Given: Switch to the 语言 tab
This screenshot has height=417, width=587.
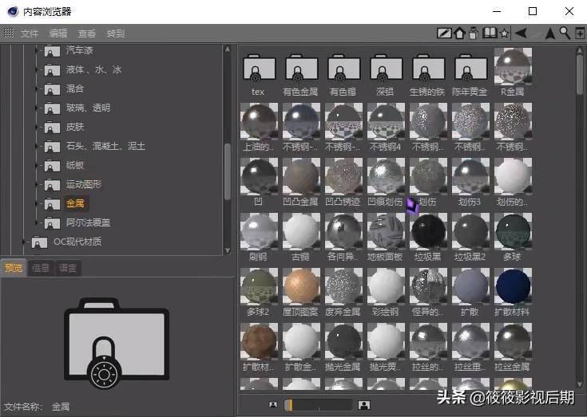Looking at the screenshot, I should coord(68,268).
